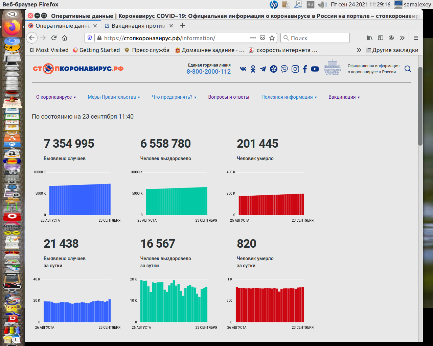Image resolution: width=433 pixels, height=346 pixels.
Task: Bookmark this page with star icon
Action: pos(272,38)
